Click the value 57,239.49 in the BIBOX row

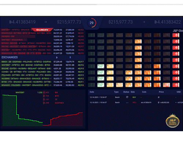[x=58, y=62]
